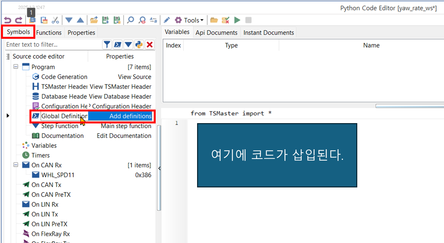This screenshot has width=444, height=243.
Task: Collapse left panel using the arrow handle
Action: point(159,168)
